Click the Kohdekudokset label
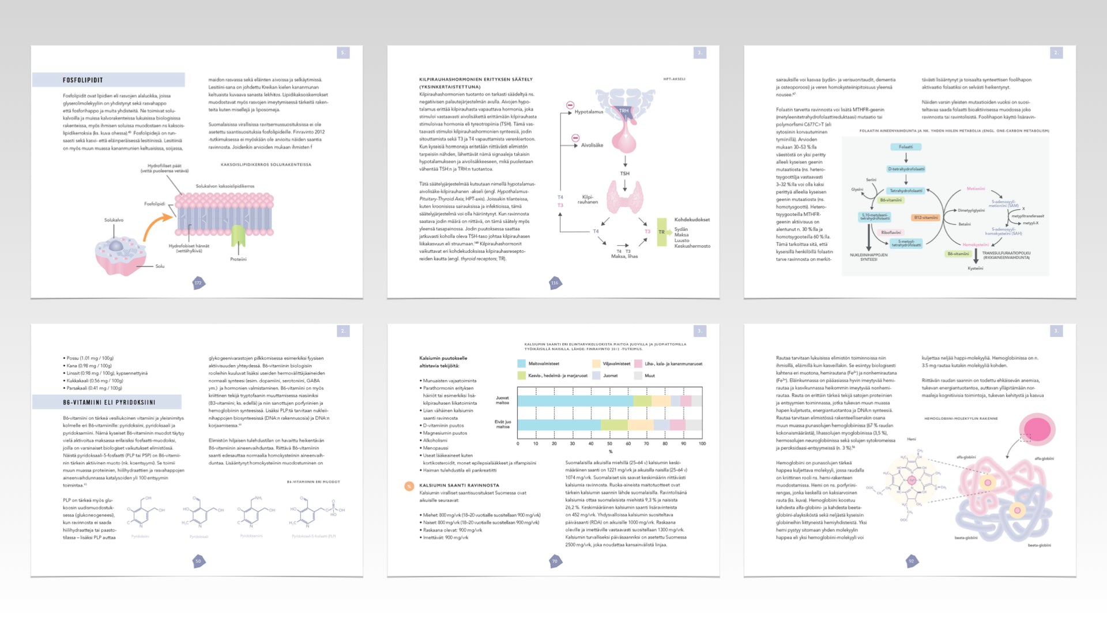 click(x=692, y=219)
